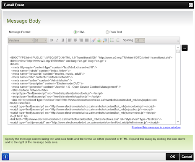The image size is (195, 162).
Task: Open the Verdana font dropdown
Action: pos(21,40)
